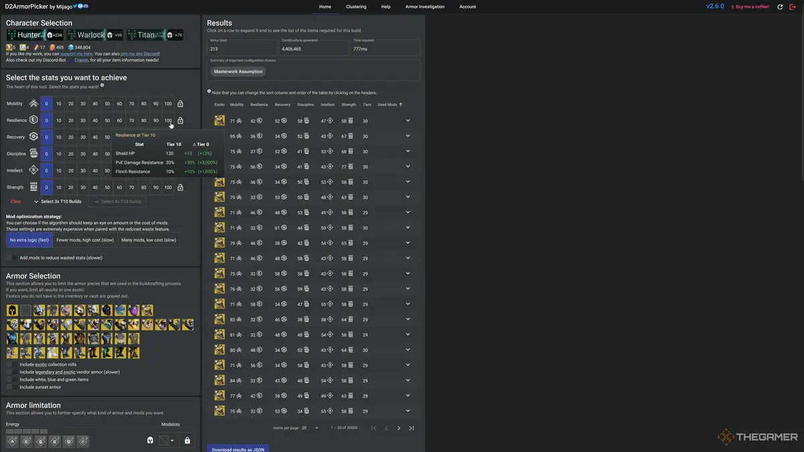Click the Strength stat icon
Image resolution: width=804 pixels, height=452 pixels.
pos(33,187)
